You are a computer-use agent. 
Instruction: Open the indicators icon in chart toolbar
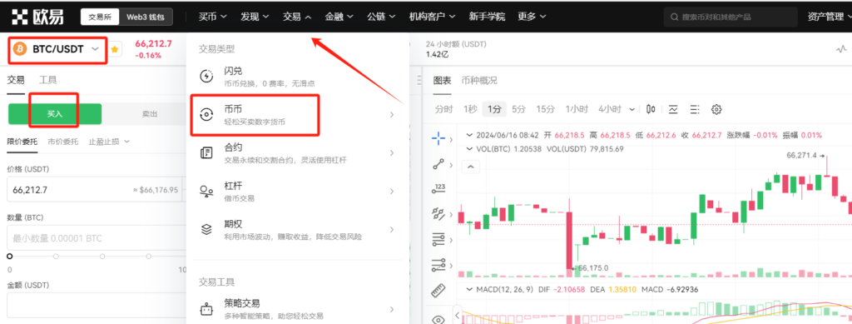coord(673,109)
